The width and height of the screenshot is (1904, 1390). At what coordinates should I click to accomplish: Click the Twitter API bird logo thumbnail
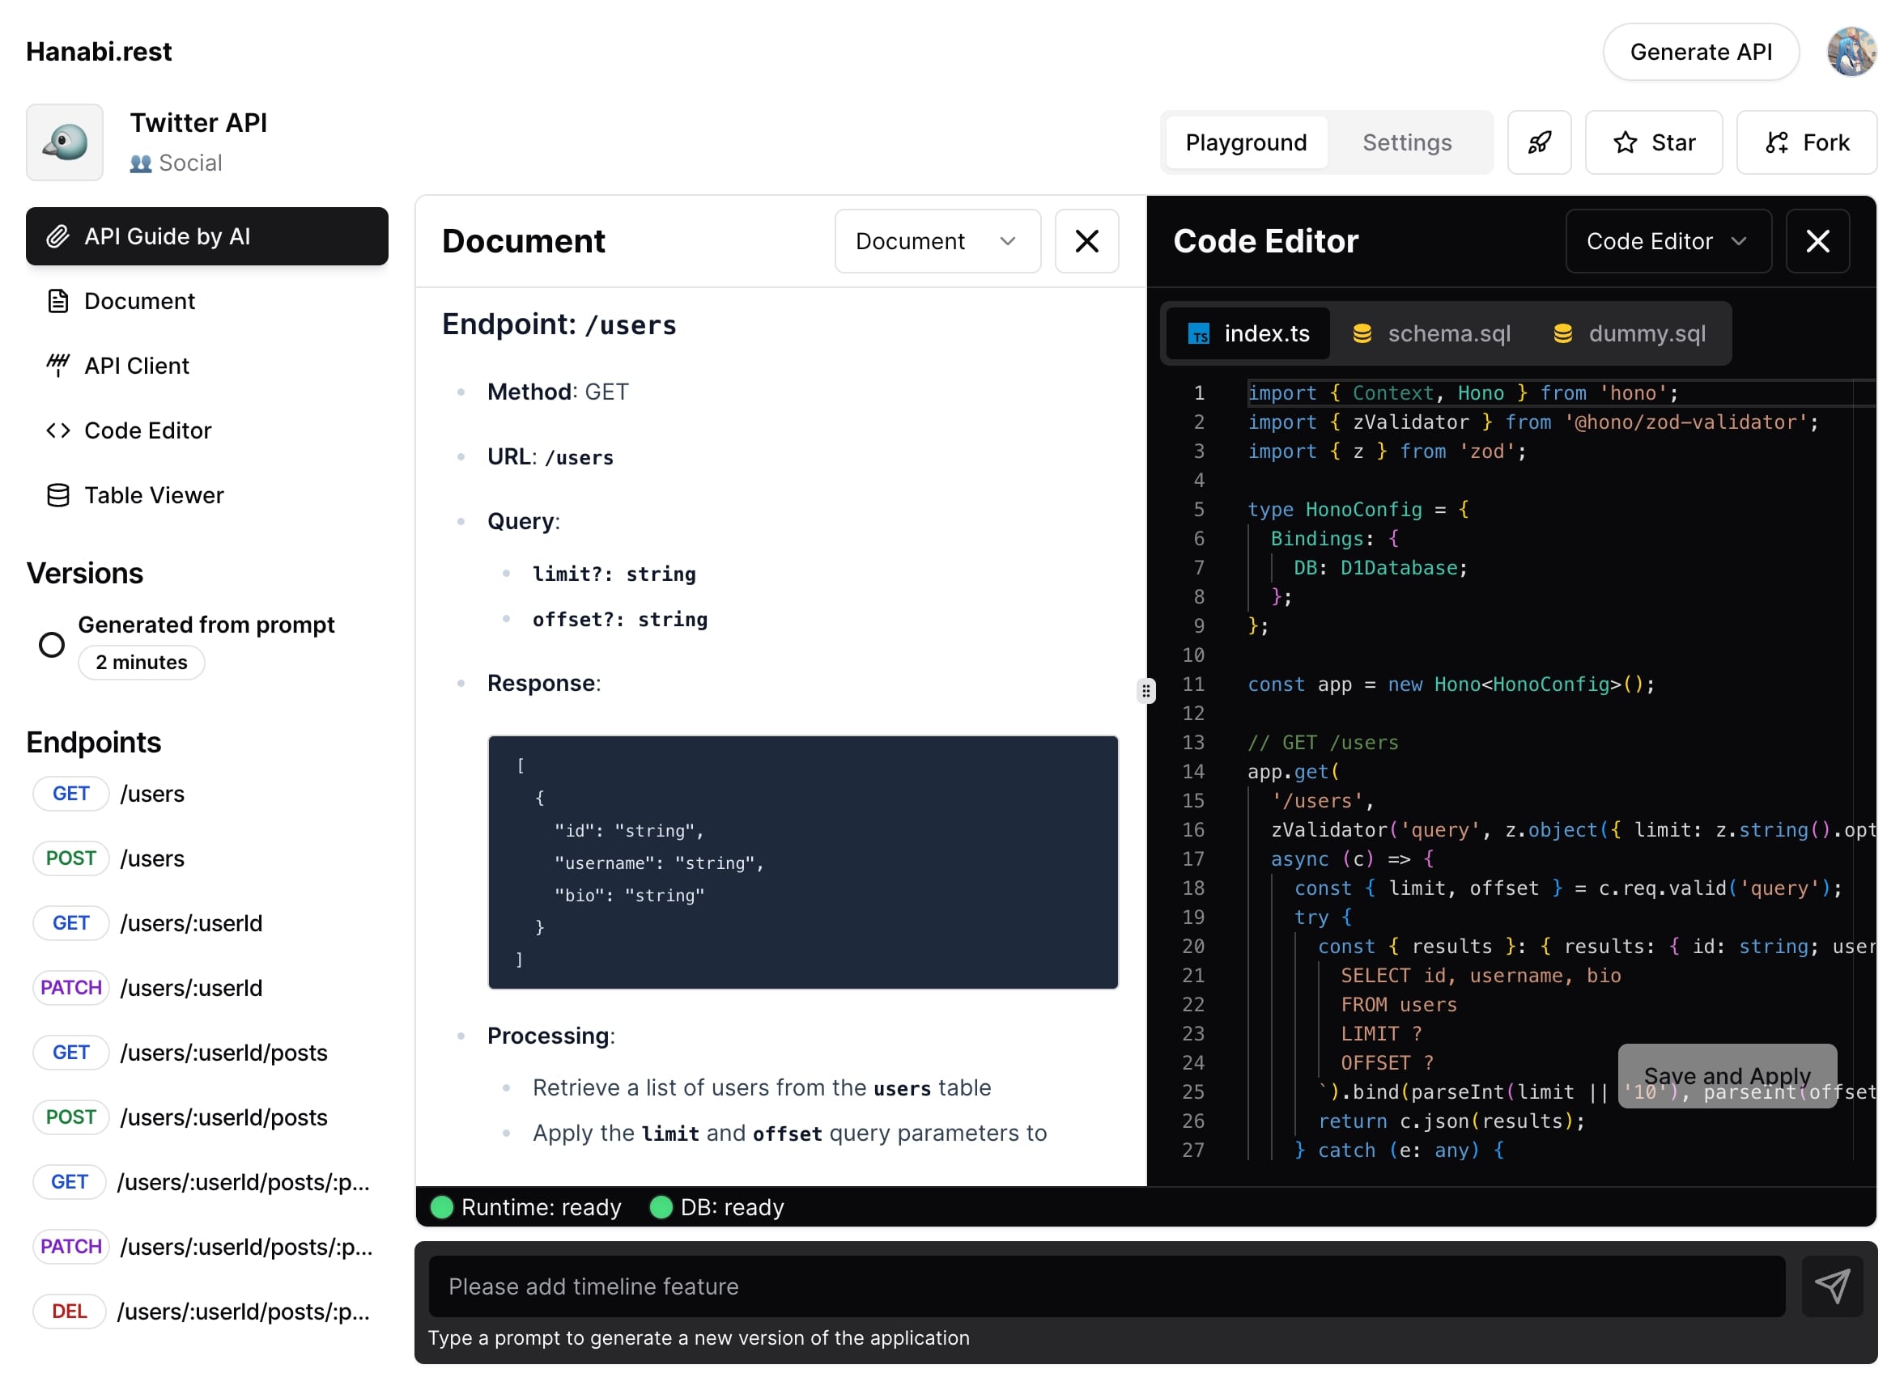65,142
